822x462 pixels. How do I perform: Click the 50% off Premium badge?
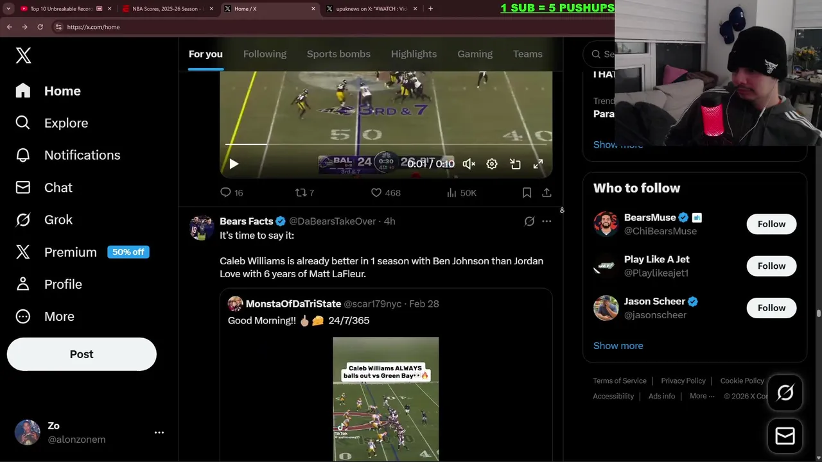tap(128, 252)
